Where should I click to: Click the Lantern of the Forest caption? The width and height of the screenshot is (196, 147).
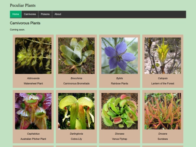pos(163,83)
